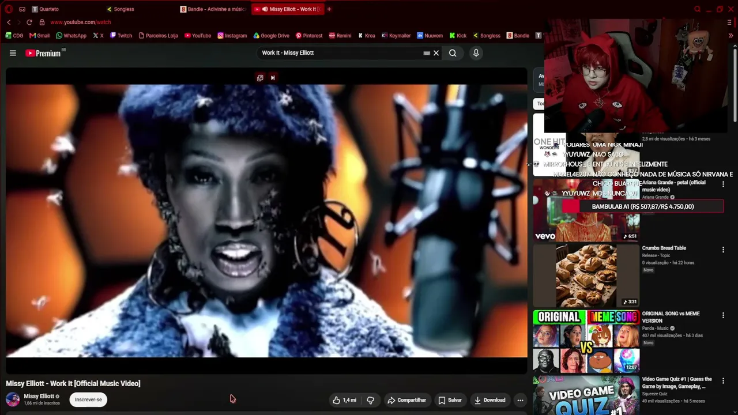738x415 pixels.
Task: Search open tabs with the magnifier icon
Action: pos(697,9)
